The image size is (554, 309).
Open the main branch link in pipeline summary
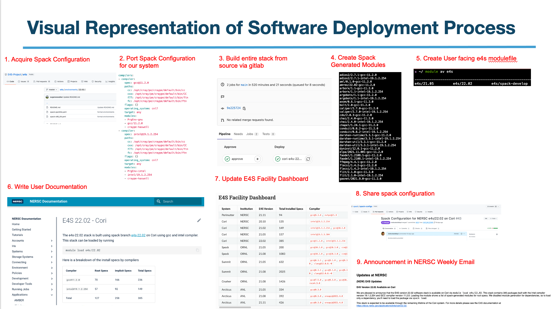click(x=244, y=85)
